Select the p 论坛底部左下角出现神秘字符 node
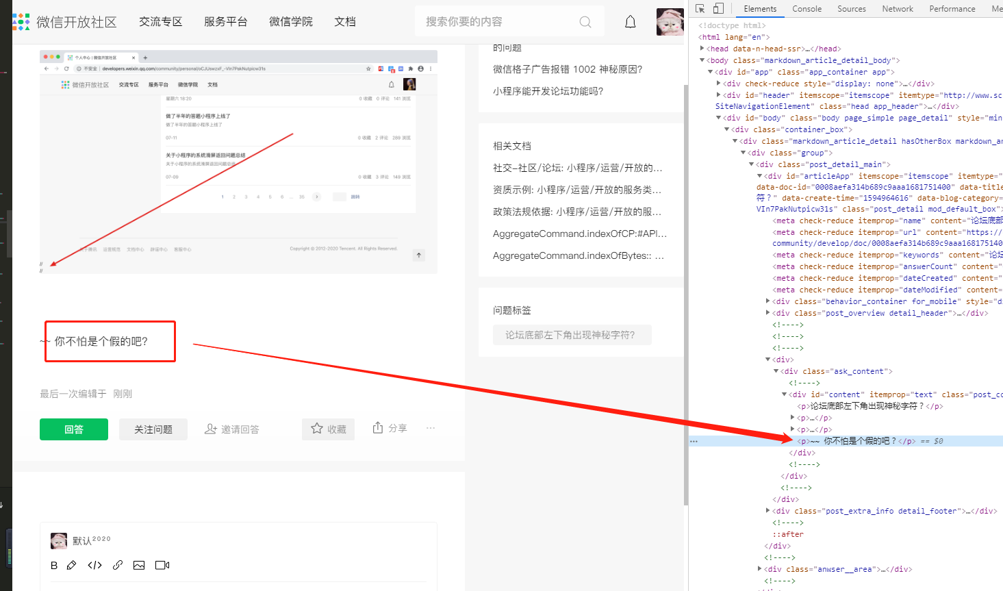1003x591 pixels. click(869, 406)
